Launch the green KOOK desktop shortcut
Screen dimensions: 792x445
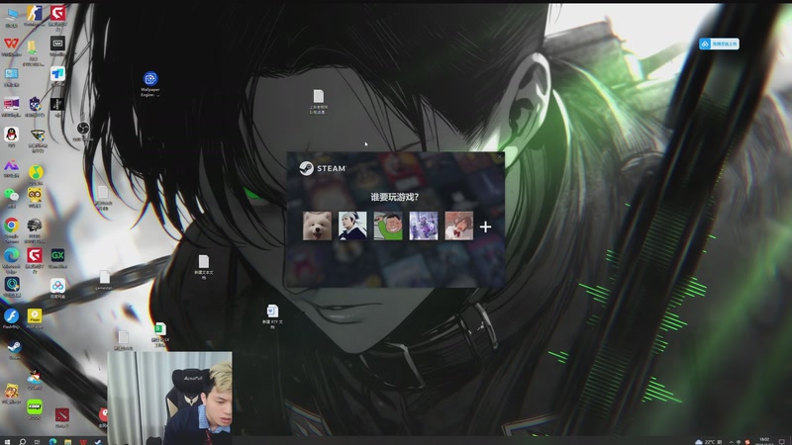(35, 409)
